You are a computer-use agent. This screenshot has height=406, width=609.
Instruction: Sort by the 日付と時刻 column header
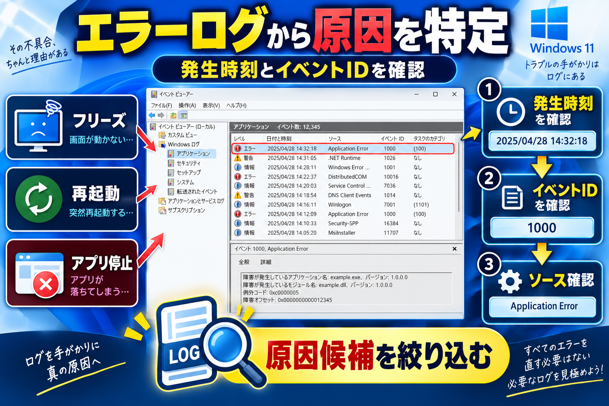pos(279,139)
